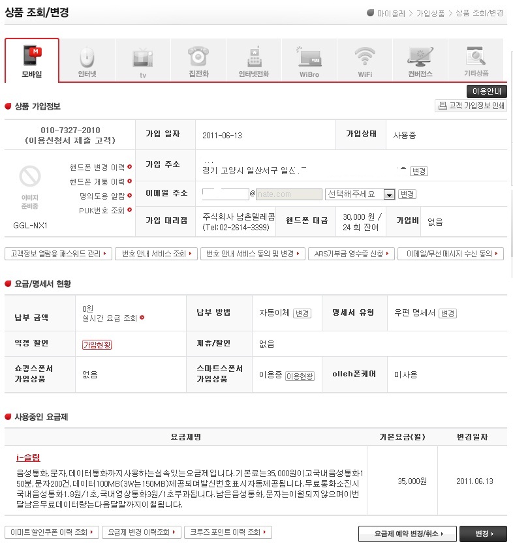Open the 이용안내 guide button
The image size is (513, 546).
pos(486,91)
